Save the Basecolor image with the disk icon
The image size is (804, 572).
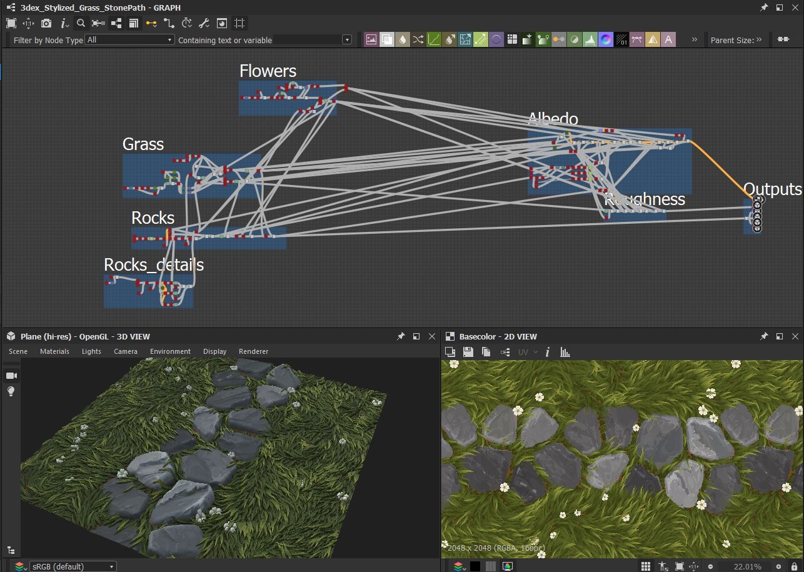coord(468,352)
